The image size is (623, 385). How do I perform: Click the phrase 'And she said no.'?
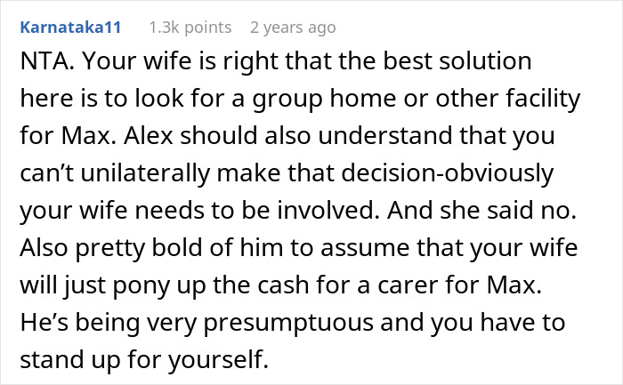pyautogui.click(x=481, y=211)
